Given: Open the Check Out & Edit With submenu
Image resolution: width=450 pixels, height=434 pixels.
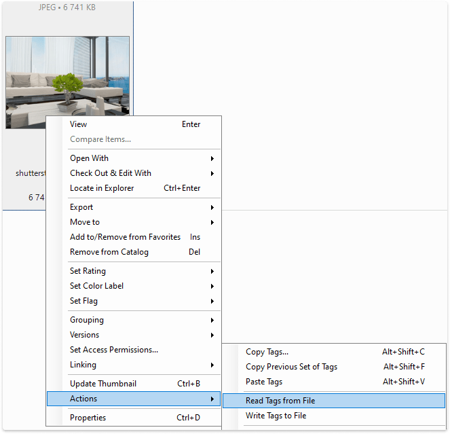Looking at the screenshot, I should coord(111,173).
